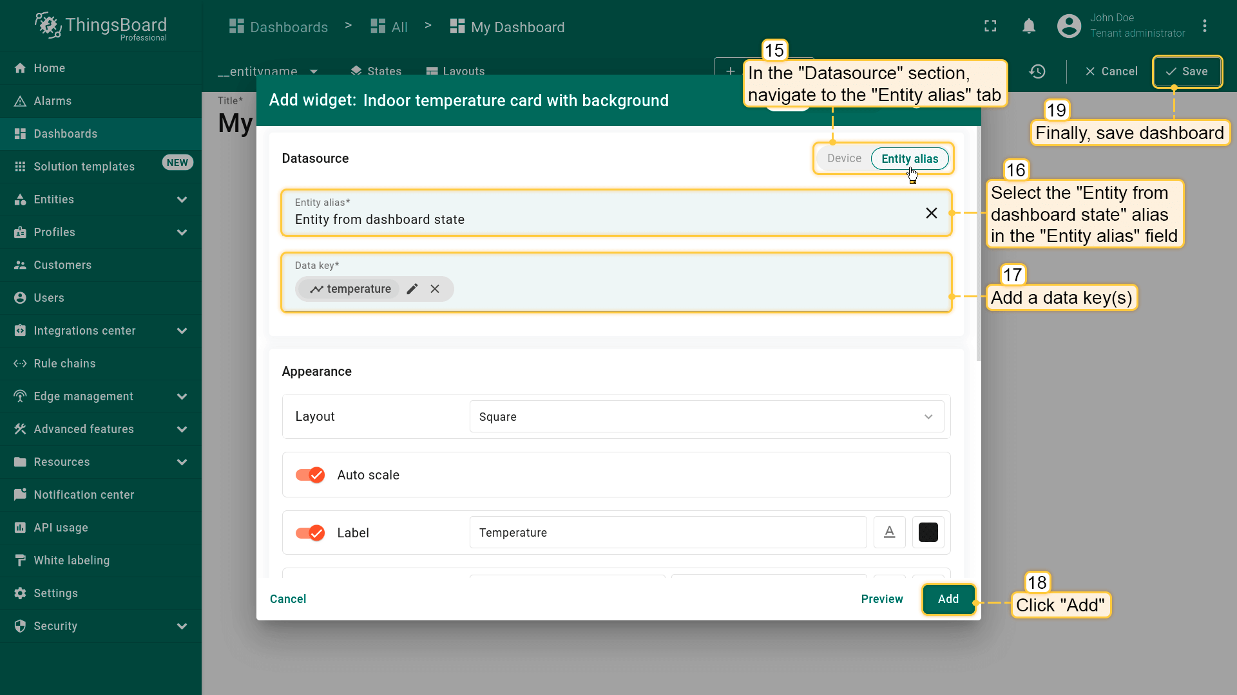Click the Preview button in dialog
Screen dimensions: 1237x695
(881, 599)
